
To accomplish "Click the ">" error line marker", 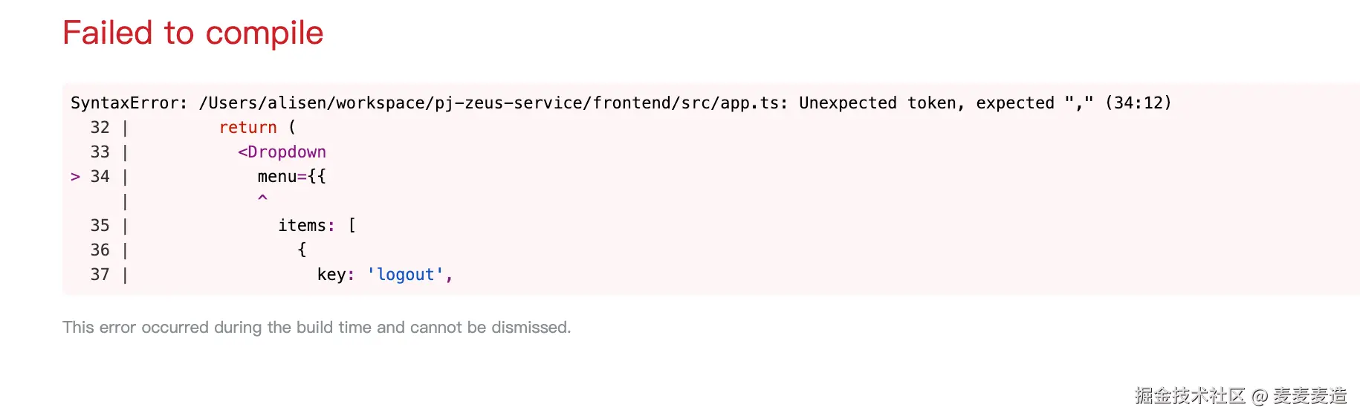I will click(75, 177).
